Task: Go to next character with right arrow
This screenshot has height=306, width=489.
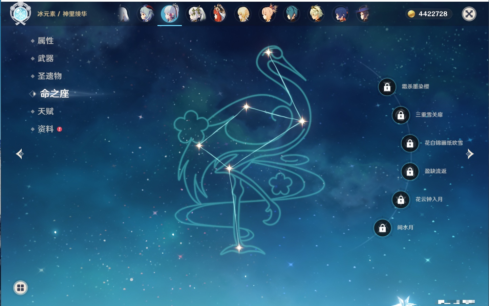Action: 470,154
